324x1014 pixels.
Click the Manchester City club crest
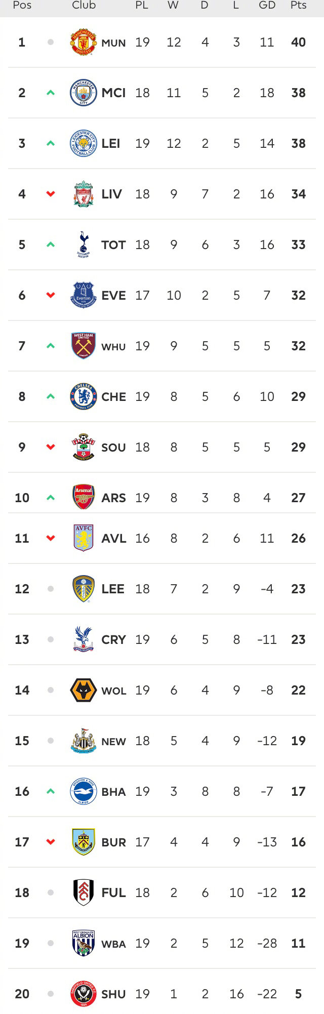(x=84, y=93)
